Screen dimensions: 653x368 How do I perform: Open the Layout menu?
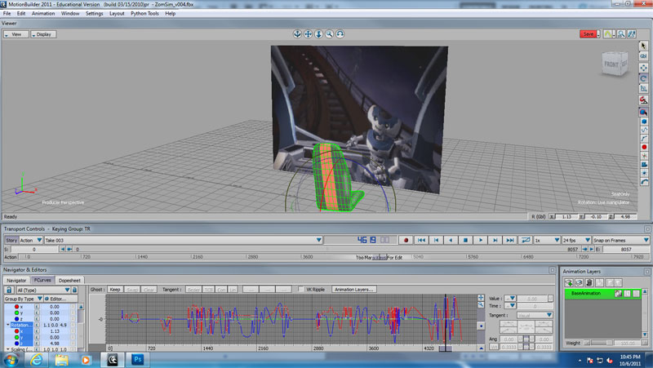coord(117,13)
